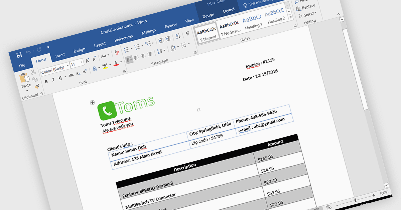Viewport: 401px width, 210px height.
Task: Select Justify paragraph alignment
Action: click(150, 54)
